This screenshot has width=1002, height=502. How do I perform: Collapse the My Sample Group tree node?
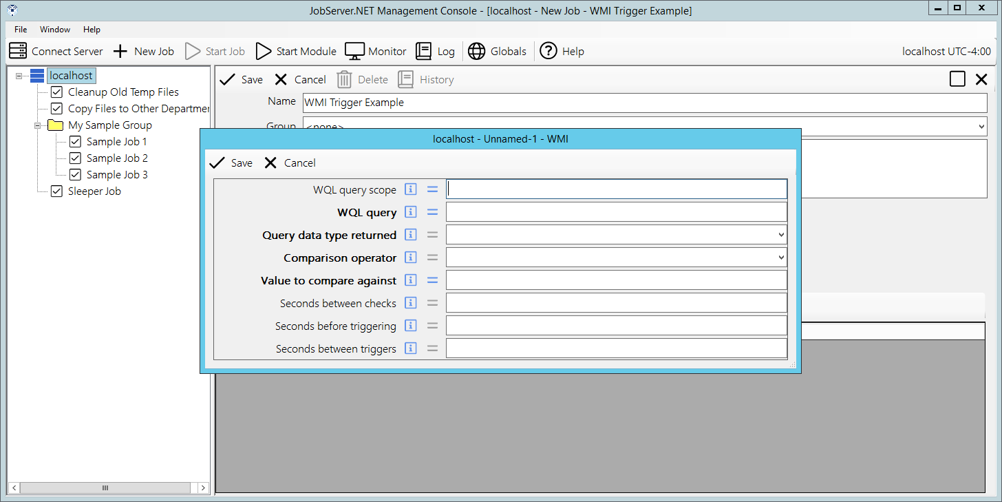38,125
